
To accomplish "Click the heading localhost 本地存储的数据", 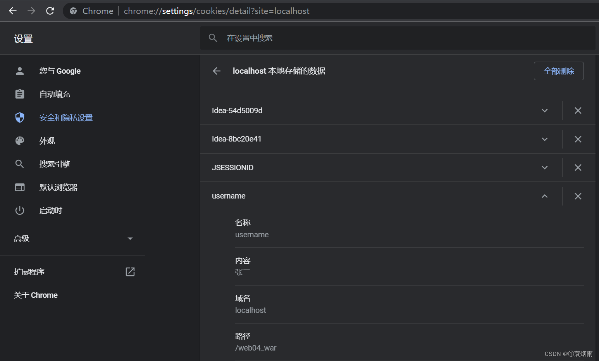I will pos(279,71).
